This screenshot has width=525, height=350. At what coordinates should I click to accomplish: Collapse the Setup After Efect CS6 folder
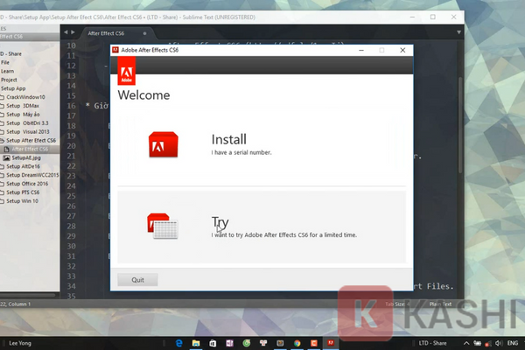(x=3, y=140)
